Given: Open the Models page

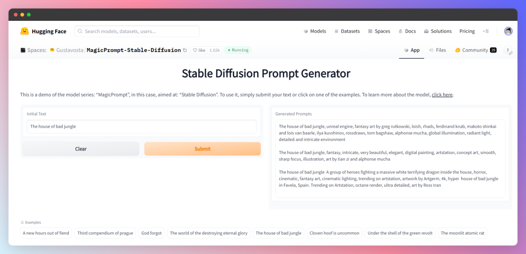Looking at the screenshot, I should click(x=315, y=31).
